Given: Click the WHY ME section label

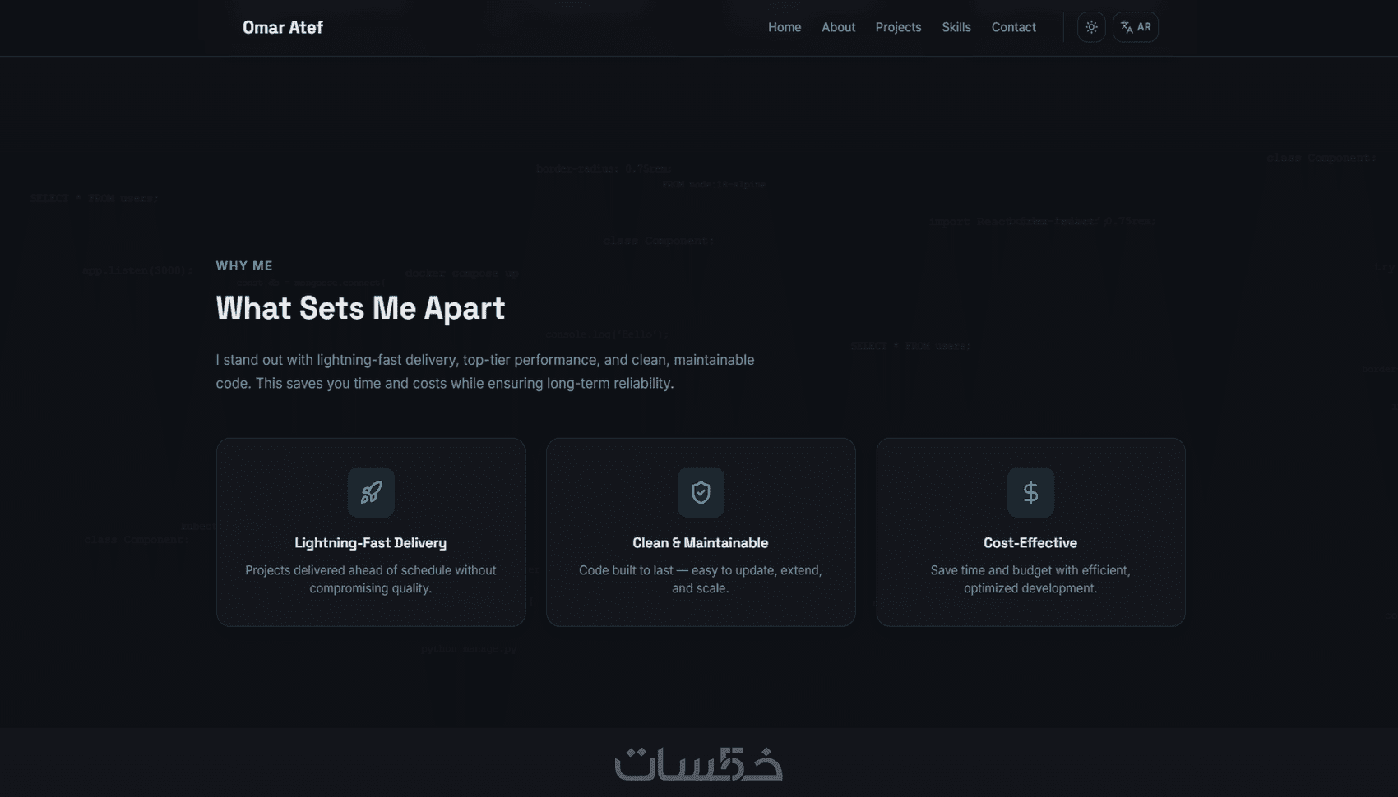Looking at the screenshot, I should (x=244, y=265).
